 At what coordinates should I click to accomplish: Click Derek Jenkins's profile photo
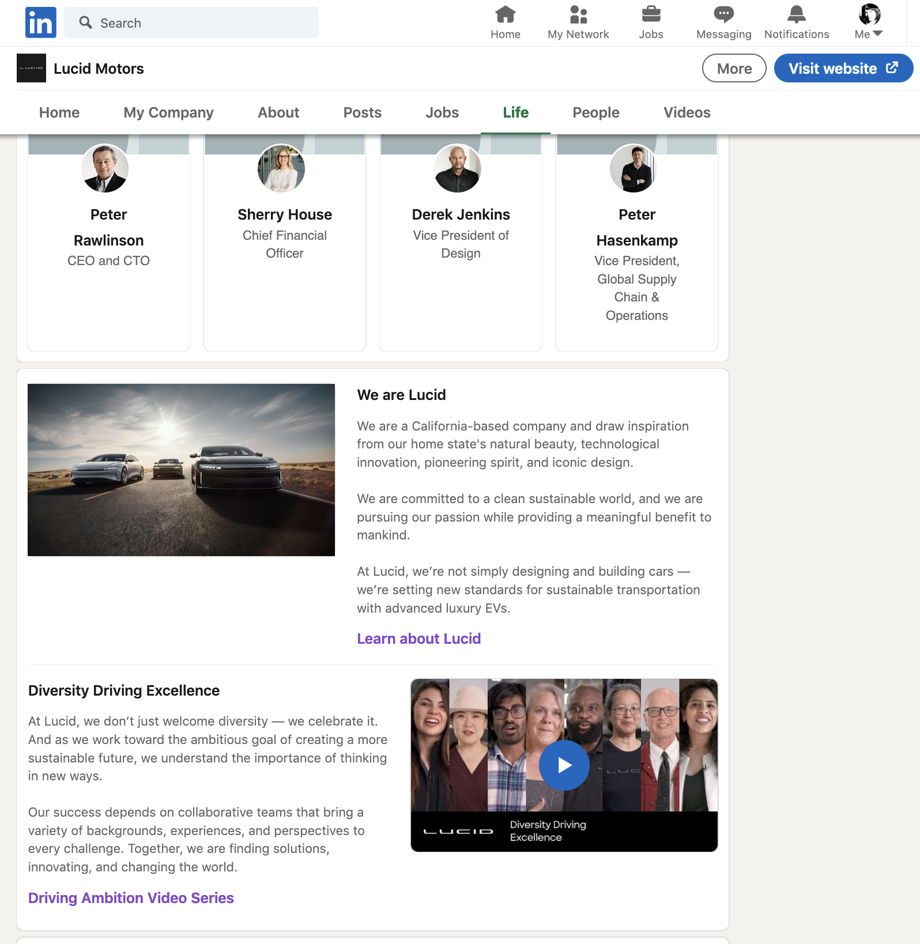pos(457,168)
